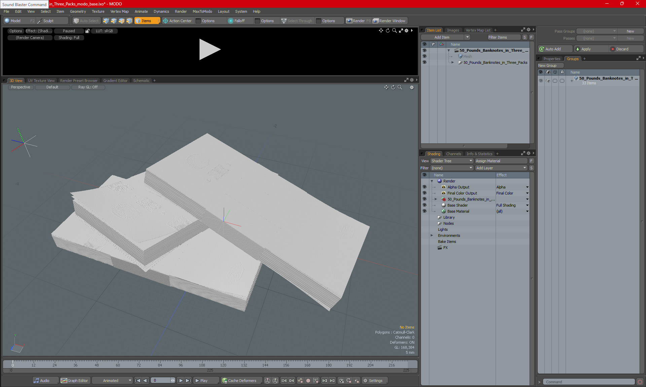The image size is (646, 387).
Task: Click the Render Window icon
Action: click(x=376, y=21)
